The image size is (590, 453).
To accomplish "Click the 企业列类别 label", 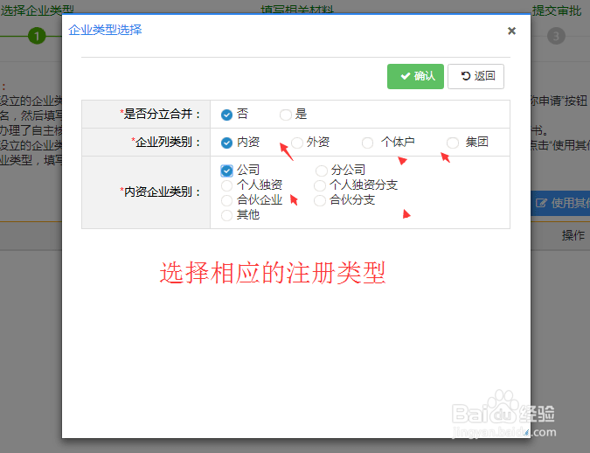I will pos(165,143).
